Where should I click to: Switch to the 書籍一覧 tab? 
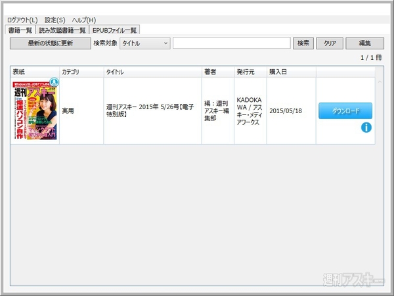pos(20,30)
